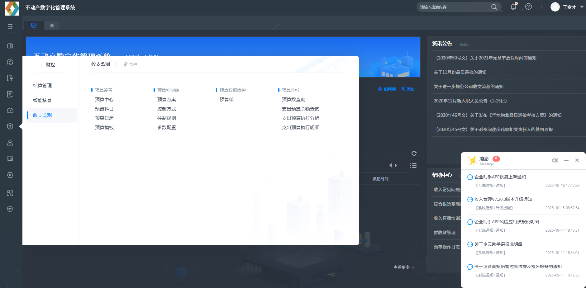
Task: Click the notification bell icon
Action: [513, 7]
